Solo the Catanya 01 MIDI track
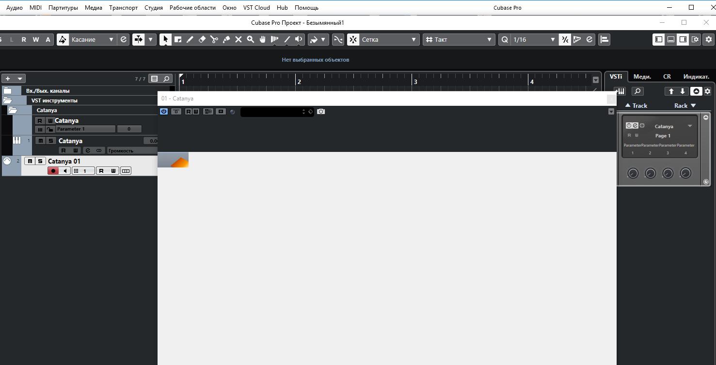716x365 pixels. tap(40, 161)
